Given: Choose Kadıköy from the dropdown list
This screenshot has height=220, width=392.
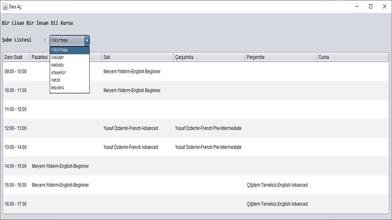Looking at the screenshot, I should 70,65.
